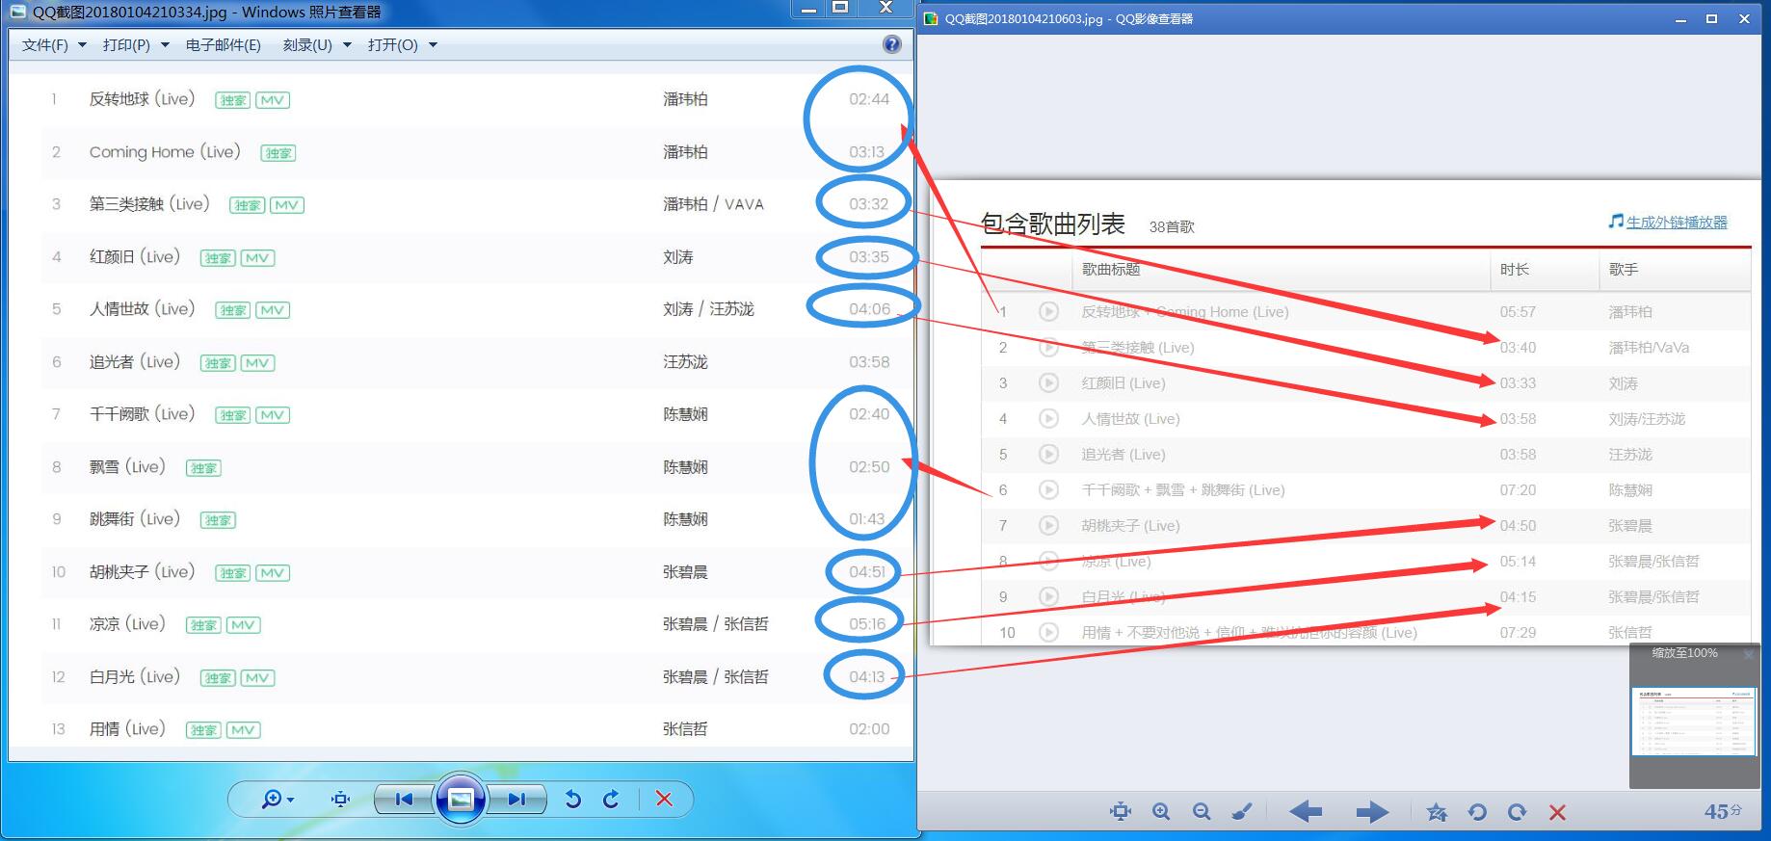Rotate image counterclockwise in Photo Viewer

click(573, 799)
